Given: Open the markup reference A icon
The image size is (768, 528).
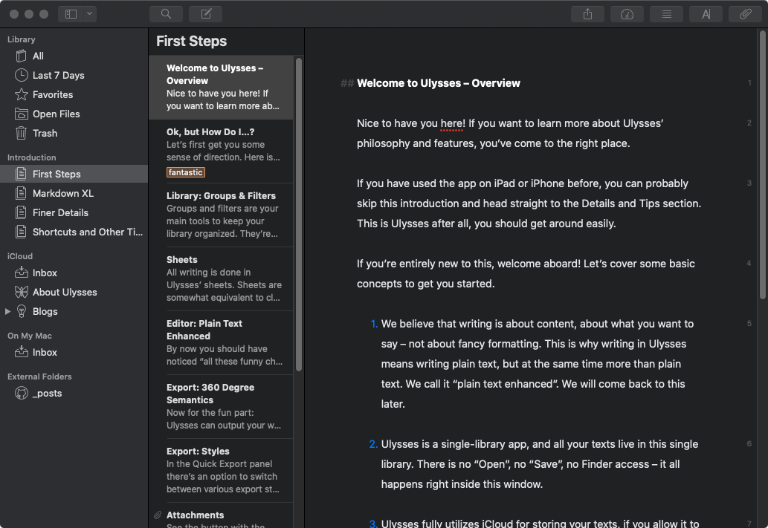Looking at the screenshot, I should point(706,14).
